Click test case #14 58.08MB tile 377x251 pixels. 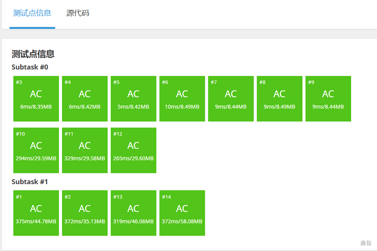182,213
